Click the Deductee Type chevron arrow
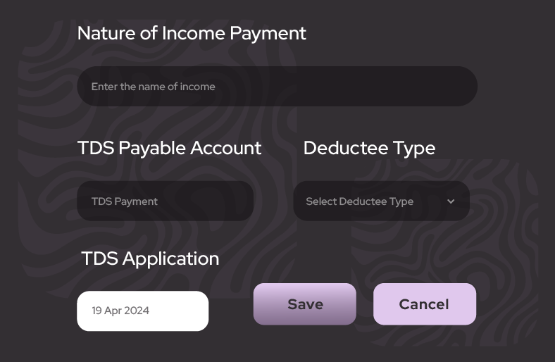555x362 pixels. 451,201
